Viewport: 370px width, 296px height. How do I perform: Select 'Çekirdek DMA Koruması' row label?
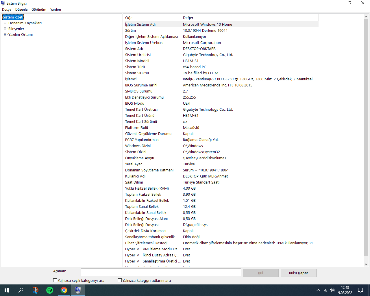pos(146,231)
